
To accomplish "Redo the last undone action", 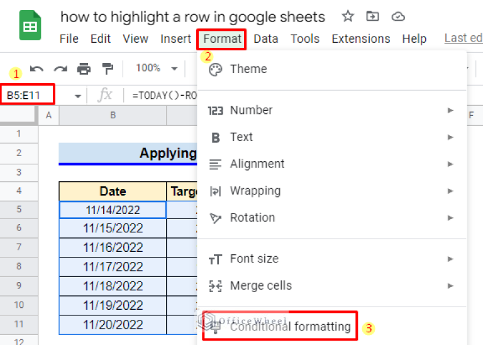I will (x=60, y=68).
